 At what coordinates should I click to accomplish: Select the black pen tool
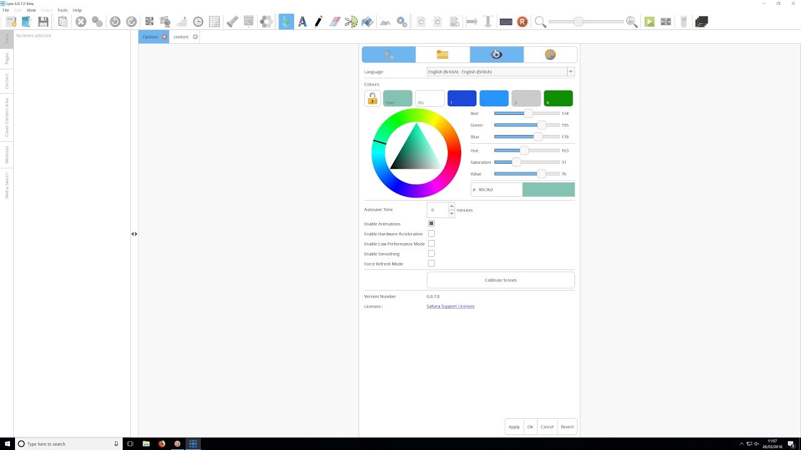tap(318, 22)
